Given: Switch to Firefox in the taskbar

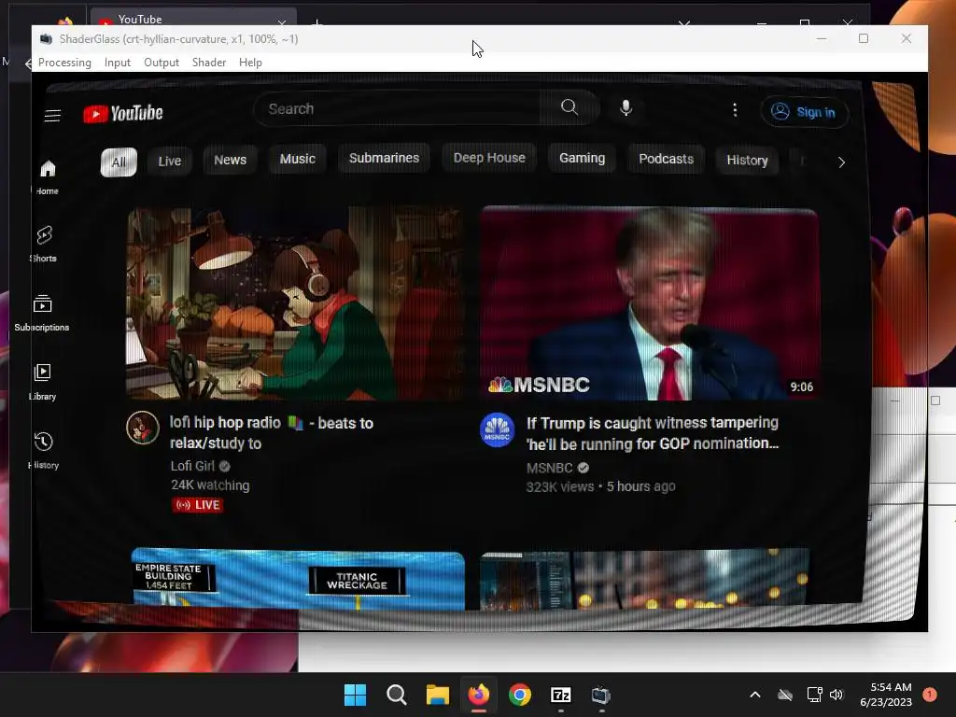Looking at the screenshot, I should point(479,695).
